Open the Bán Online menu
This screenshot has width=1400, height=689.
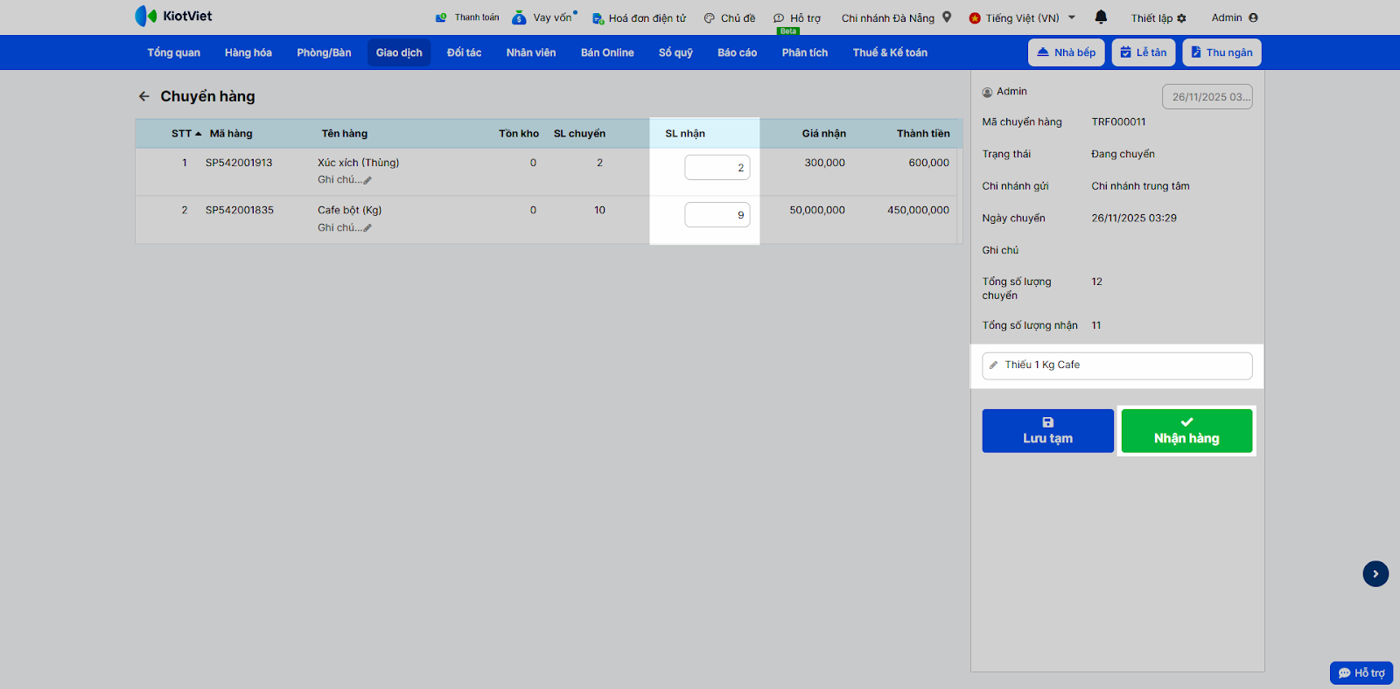607,52
